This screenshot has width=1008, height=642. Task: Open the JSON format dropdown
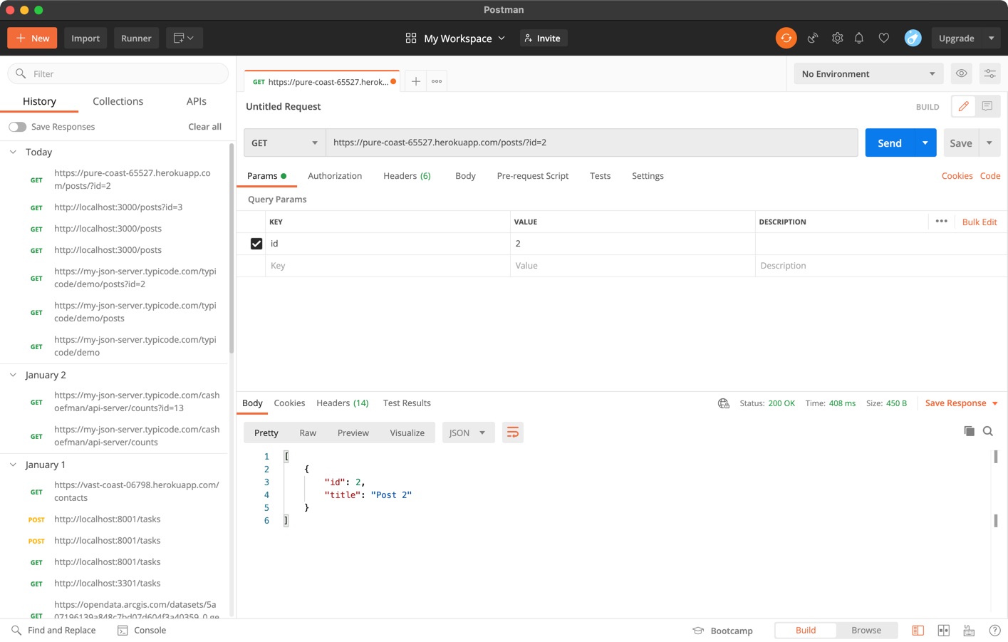(468, 433)
